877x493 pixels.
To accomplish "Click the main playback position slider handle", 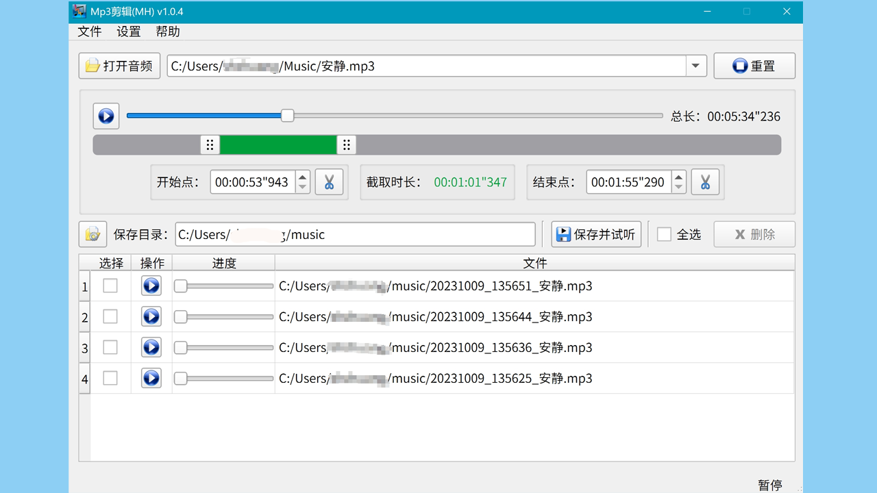I will point(288,116).
